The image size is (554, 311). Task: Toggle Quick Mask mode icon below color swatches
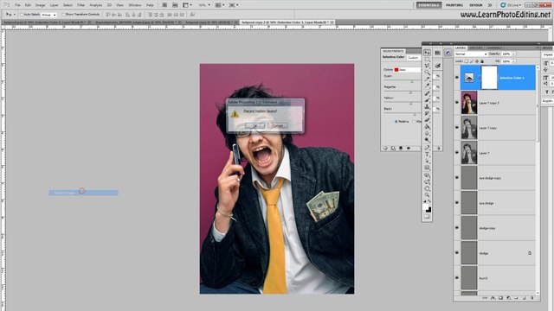[427, 217]
